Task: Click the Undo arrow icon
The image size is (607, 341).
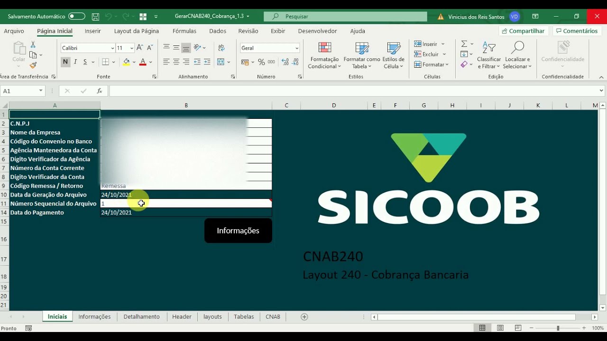Action: pos(108,16)
